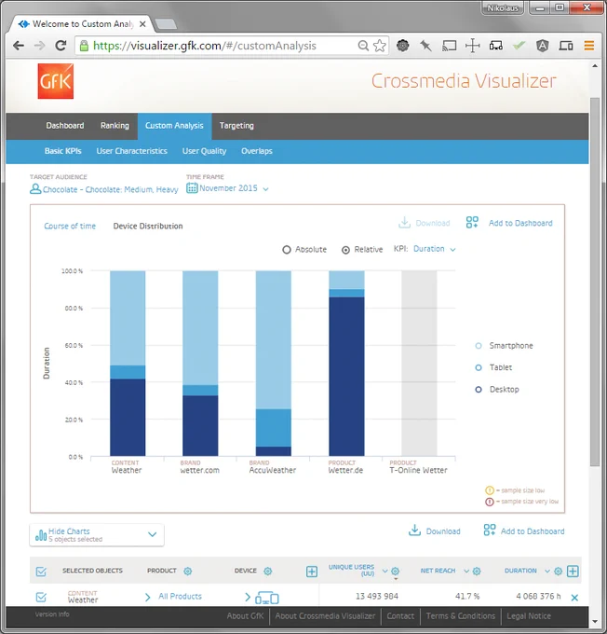The height and width of the screenshot is (634, 607).
Task: Open Unique Users column settings gear
Action: pos(396,571)
